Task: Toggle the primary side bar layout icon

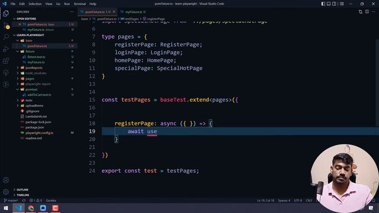Action: [323, 4]
